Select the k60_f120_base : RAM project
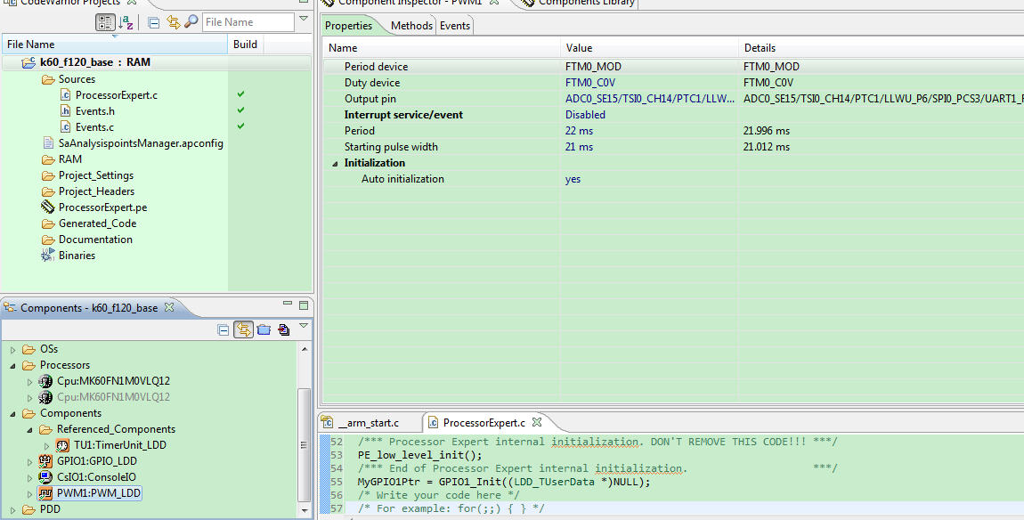This screenshot has height=520, width=1024. 94,62
